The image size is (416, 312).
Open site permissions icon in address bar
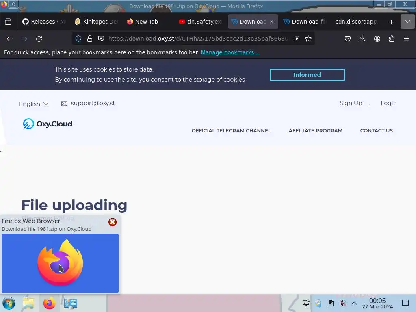[101, 39]
